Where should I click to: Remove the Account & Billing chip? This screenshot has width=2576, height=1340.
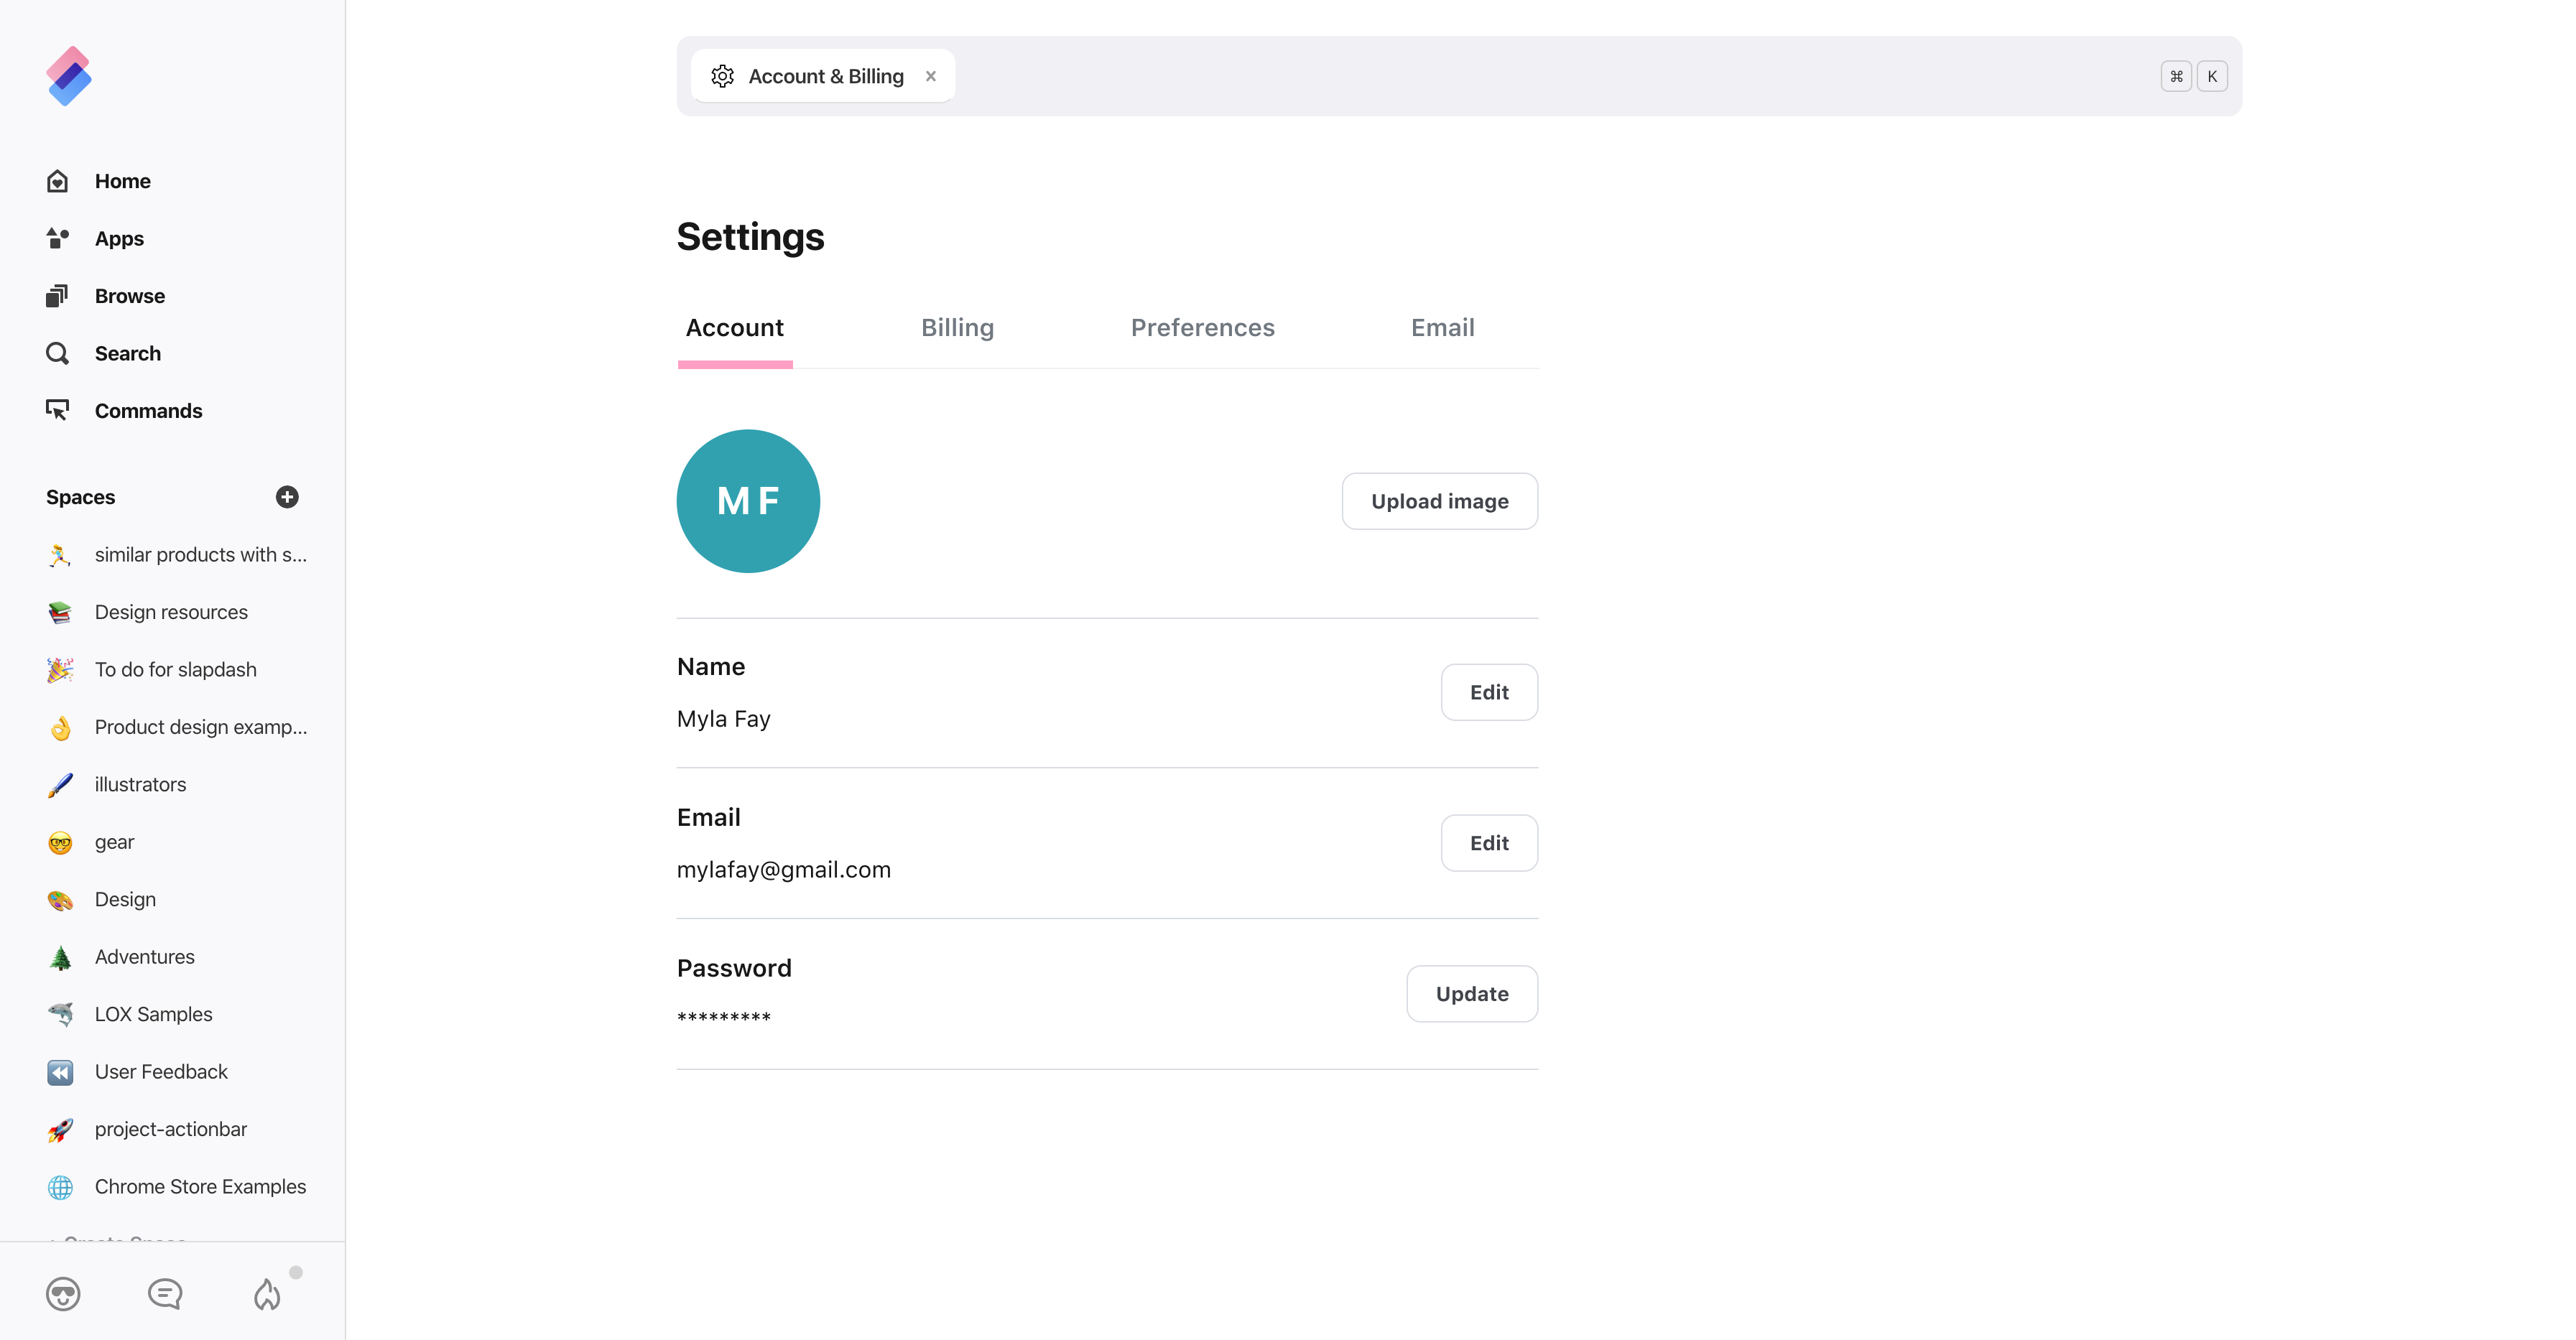[x=931, y=76]
